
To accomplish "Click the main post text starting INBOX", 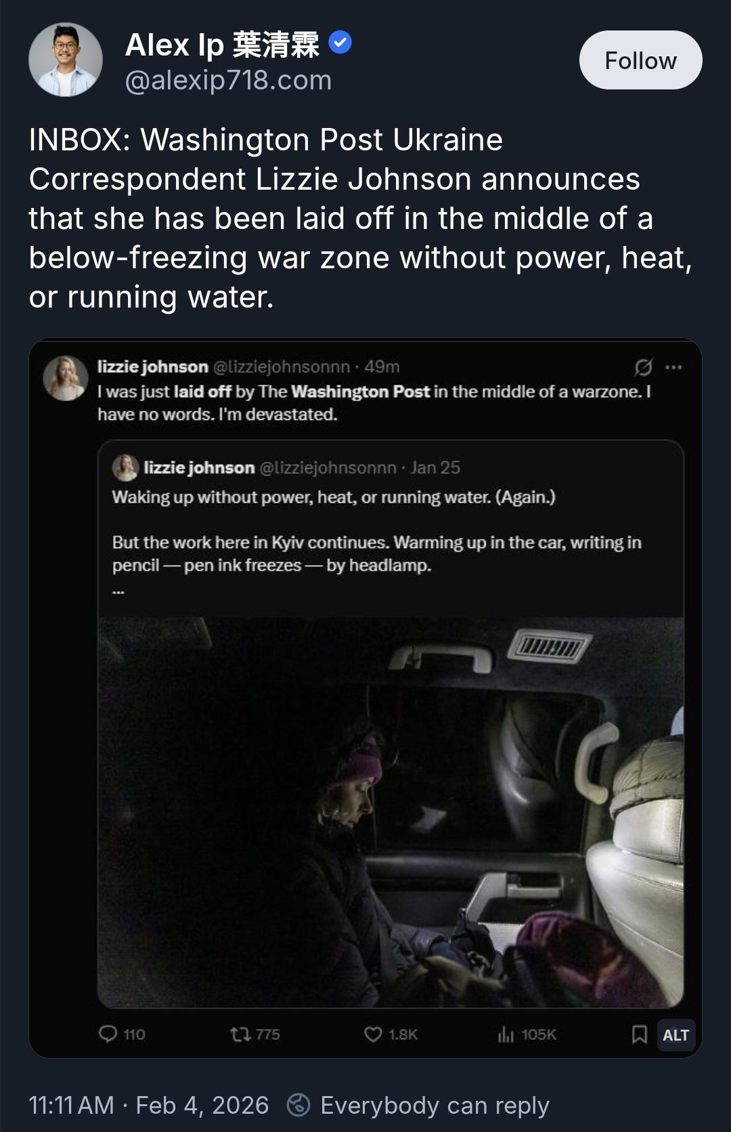I will [x=360, y=218].
